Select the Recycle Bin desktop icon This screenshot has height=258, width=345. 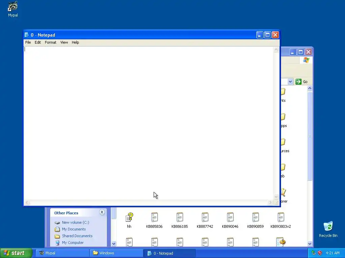tap(328, 229)
